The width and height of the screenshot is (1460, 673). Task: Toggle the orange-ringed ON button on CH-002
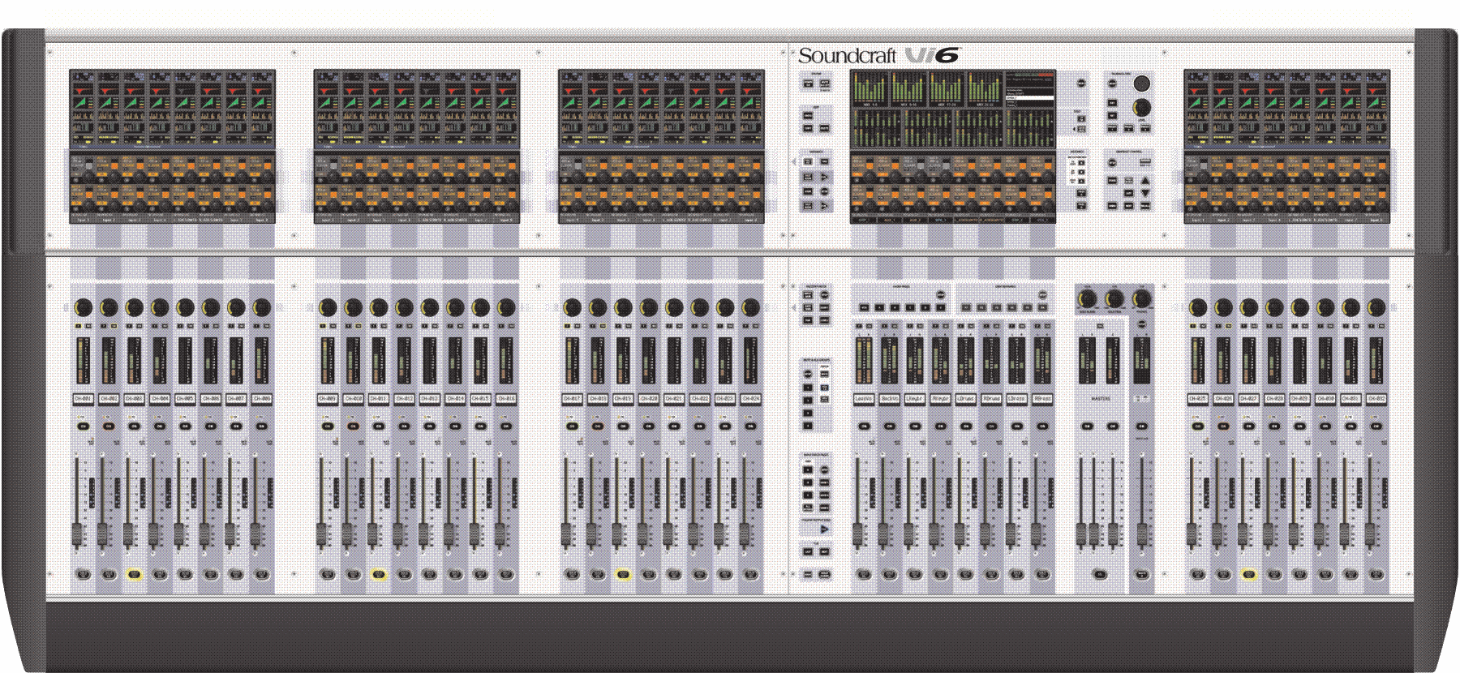click(x=108, y=426)
